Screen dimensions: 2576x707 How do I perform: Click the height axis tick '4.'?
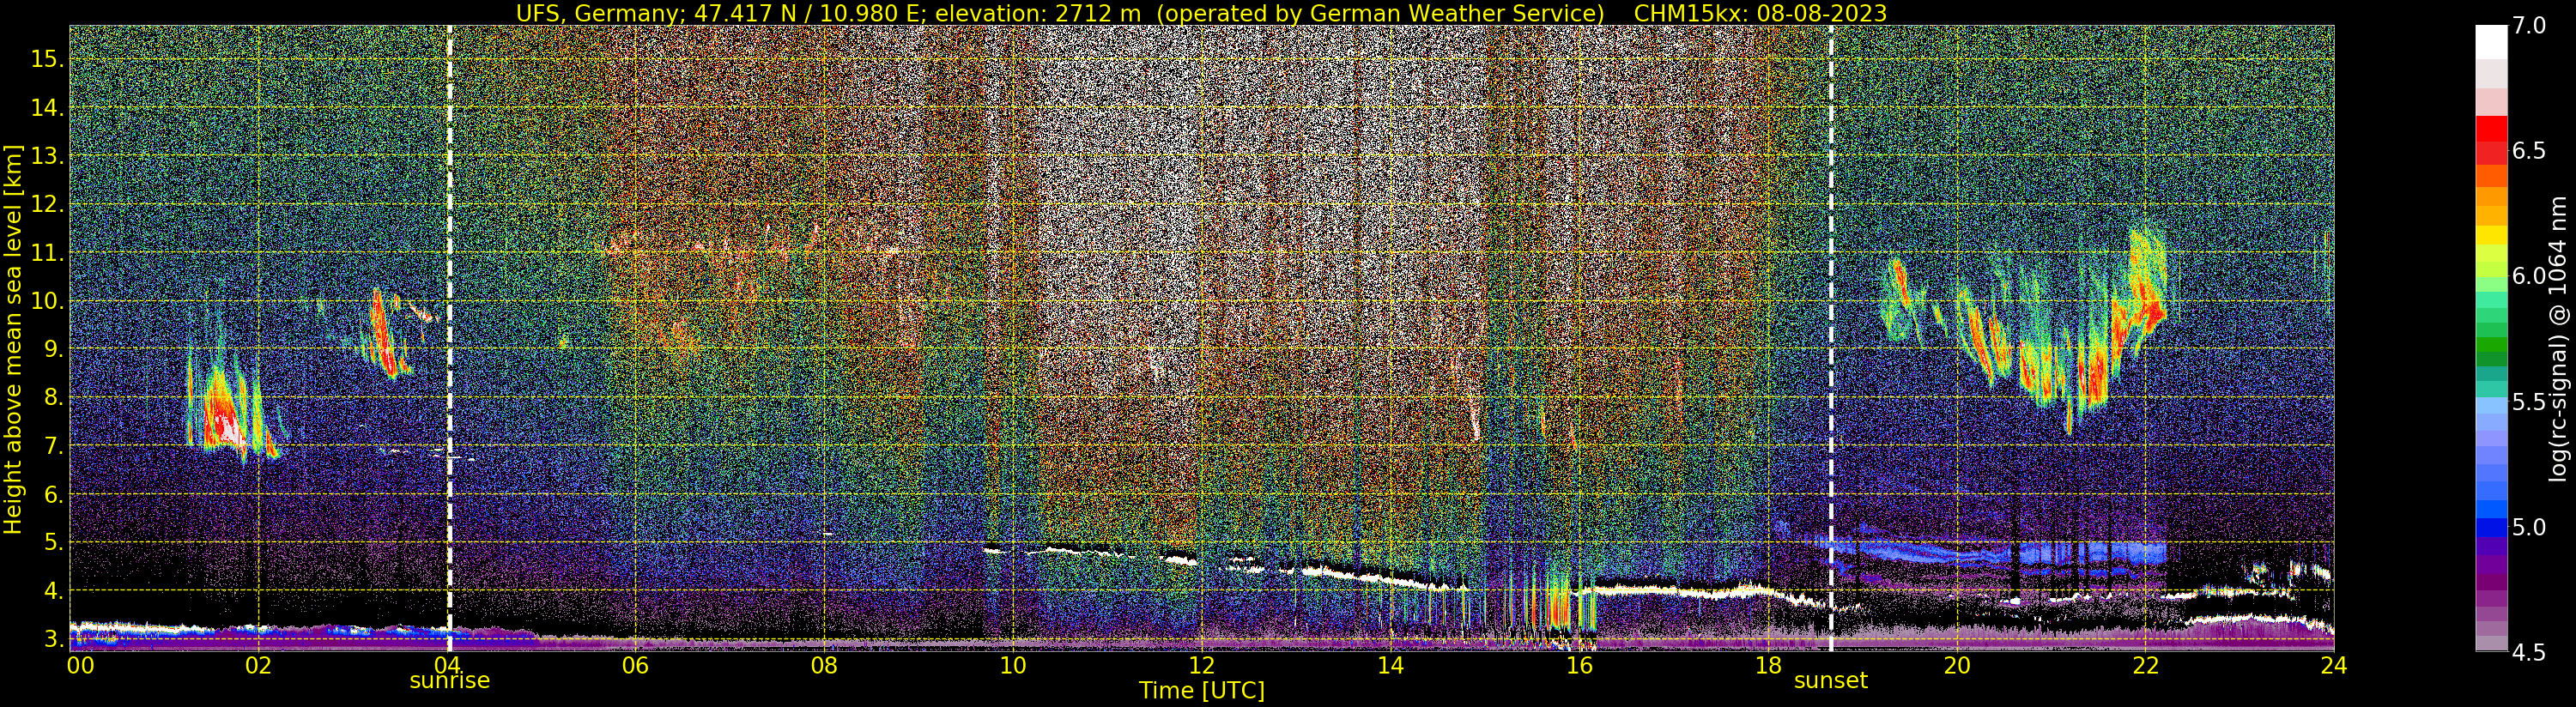(53, 591)
